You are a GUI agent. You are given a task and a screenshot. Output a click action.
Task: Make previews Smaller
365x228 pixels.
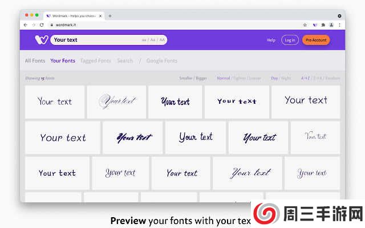pyautogui.click(x=185, y=78)
